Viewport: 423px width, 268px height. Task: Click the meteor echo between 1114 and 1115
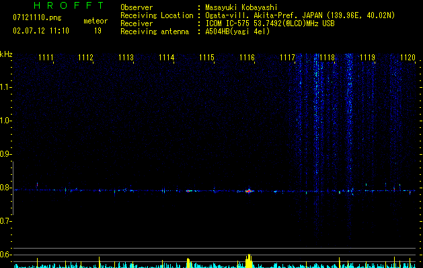pos(189,191)
